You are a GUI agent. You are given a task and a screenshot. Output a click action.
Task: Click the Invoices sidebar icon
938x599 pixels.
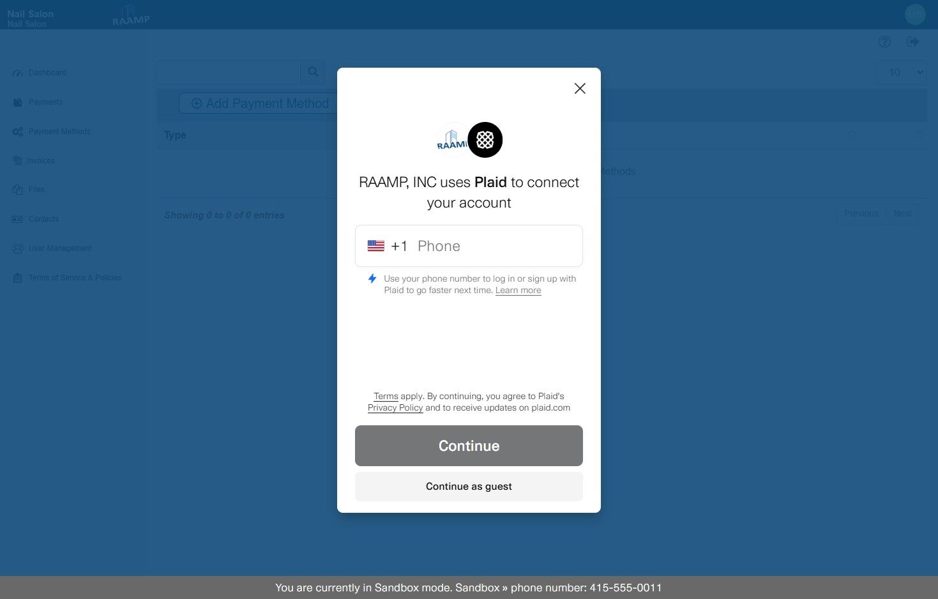(17, 161)
